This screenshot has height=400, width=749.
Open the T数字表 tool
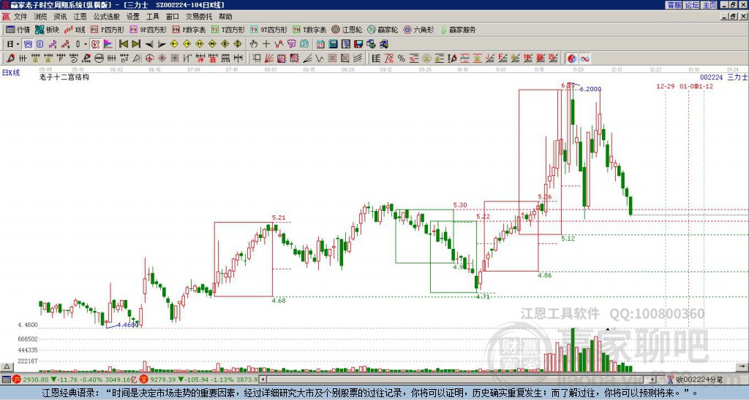309,29
